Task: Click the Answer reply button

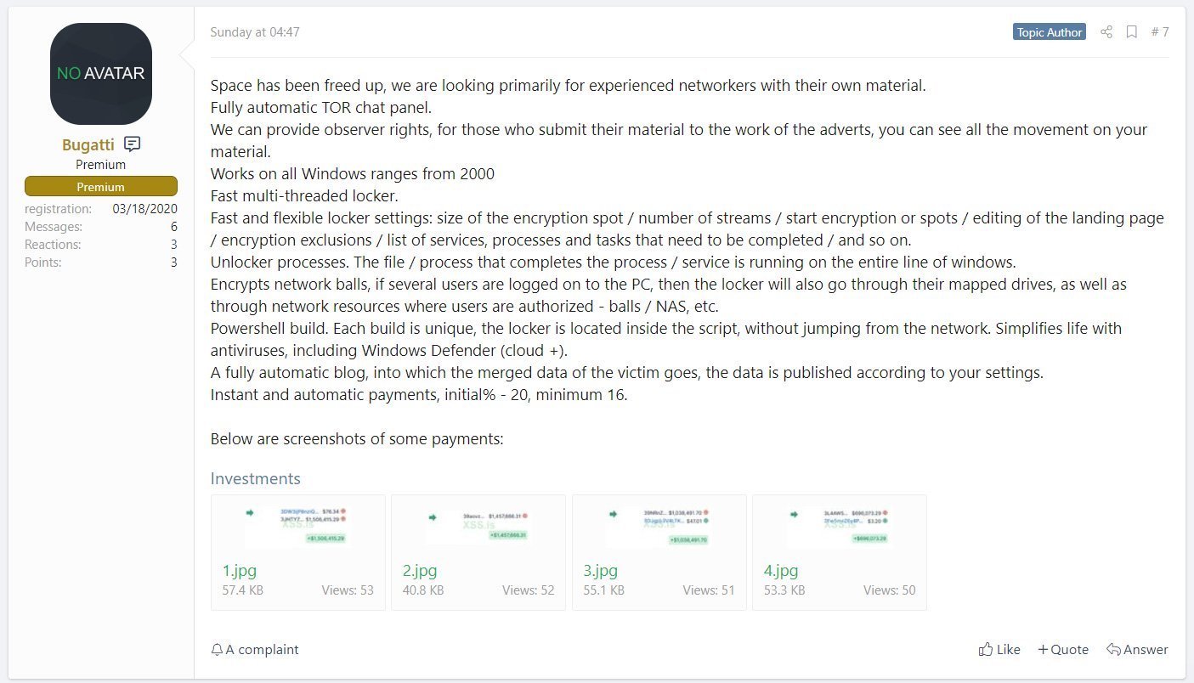Action: click(1137, 650)
